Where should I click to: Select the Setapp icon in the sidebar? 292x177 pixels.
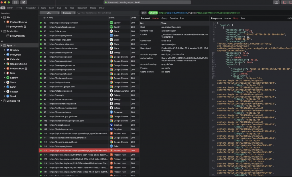[x=8, y=92]
